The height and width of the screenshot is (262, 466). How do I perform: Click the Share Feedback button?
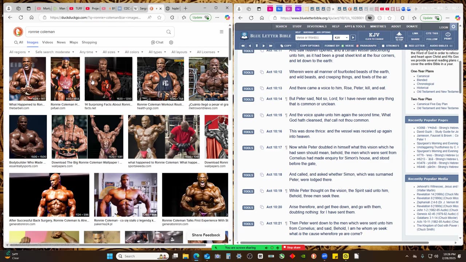(x=206, y=235)
